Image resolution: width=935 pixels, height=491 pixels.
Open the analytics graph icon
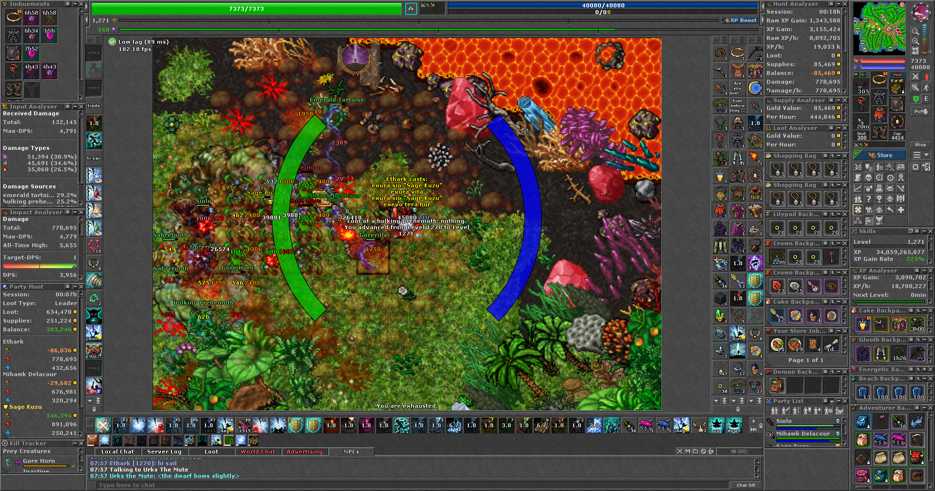coord(858,188)
